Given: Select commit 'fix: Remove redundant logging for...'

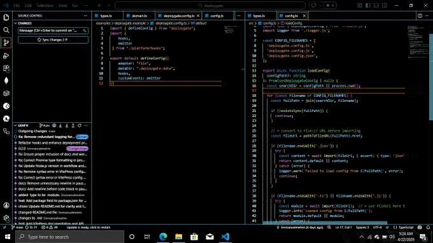Looking at the screenshot, I should pos(52,137).
